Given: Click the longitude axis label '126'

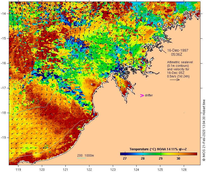Looking at the screenshot, I should tap(184, 170).
